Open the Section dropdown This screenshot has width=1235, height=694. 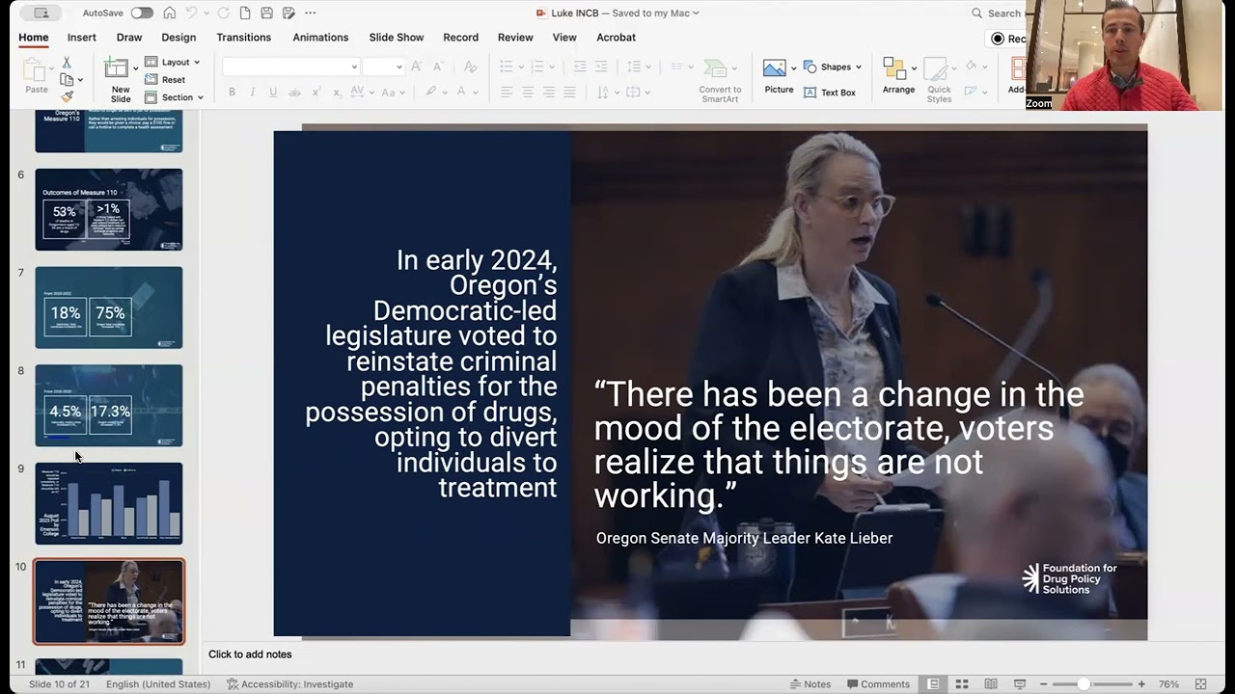175,97
